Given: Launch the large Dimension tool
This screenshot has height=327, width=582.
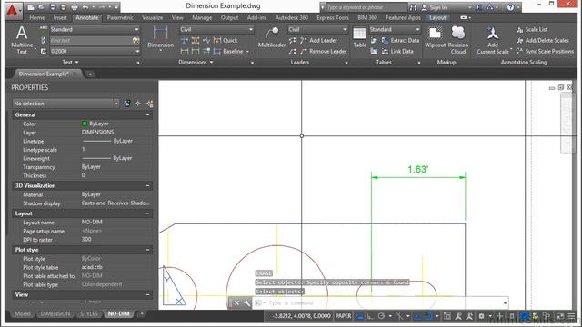Looking at the screenshot, I should (160, 38).
